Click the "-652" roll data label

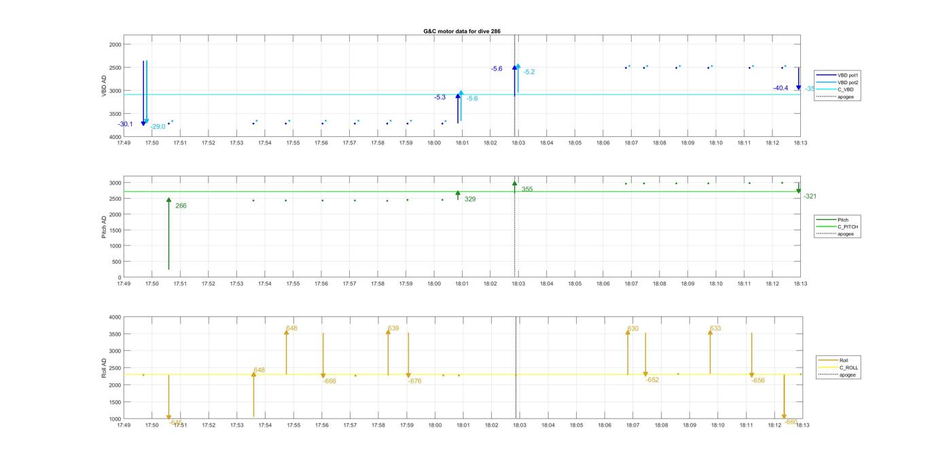tap(652, 380)
